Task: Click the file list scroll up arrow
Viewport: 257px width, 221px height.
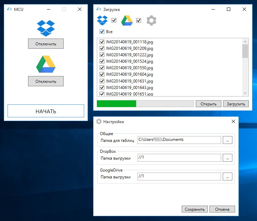Action: coord(245,42)
